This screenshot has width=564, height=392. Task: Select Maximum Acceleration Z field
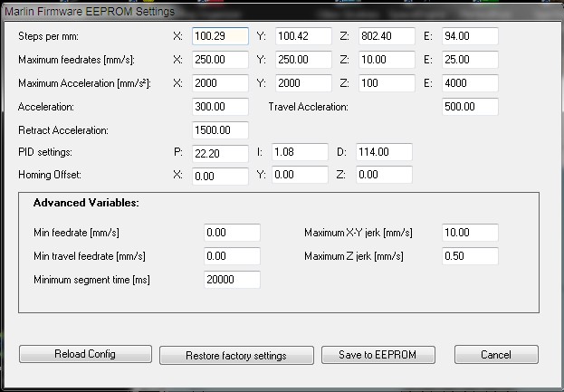(387, 83)
